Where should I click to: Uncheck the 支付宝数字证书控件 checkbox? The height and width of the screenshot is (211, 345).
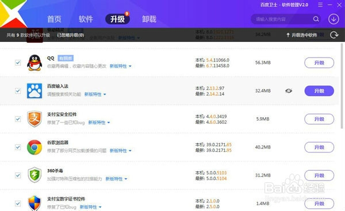click(18, 204)
